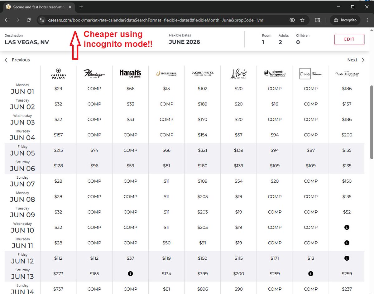
Task: Select Paris $54 on Jun 07
Action: (x=238, y=181)
